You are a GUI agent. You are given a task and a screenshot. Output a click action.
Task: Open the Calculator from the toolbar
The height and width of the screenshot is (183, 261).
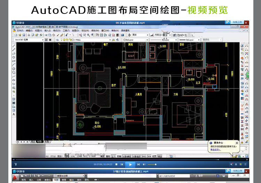(x=118, y=35)
